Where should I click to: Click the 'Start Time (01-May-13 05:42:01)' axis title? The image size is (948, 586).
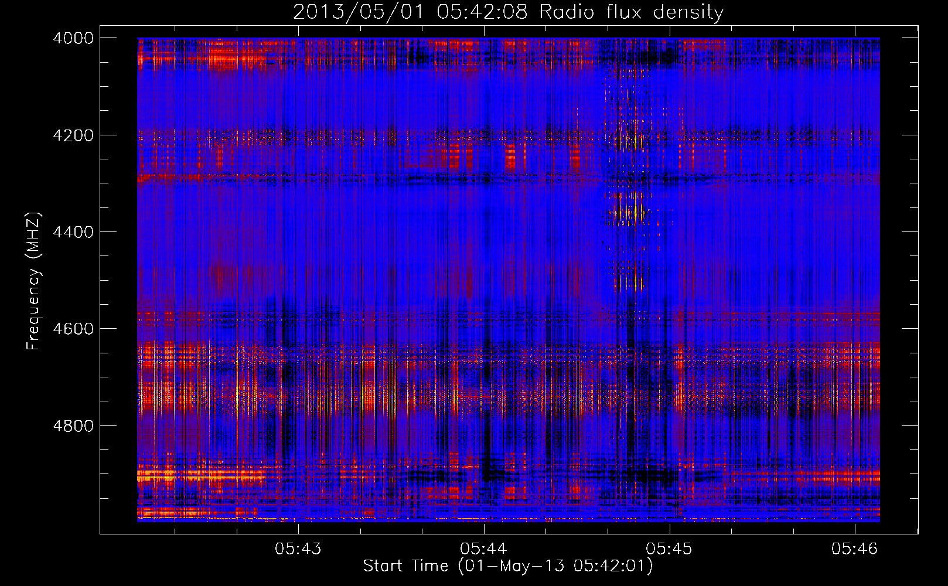tap(508, 566)
